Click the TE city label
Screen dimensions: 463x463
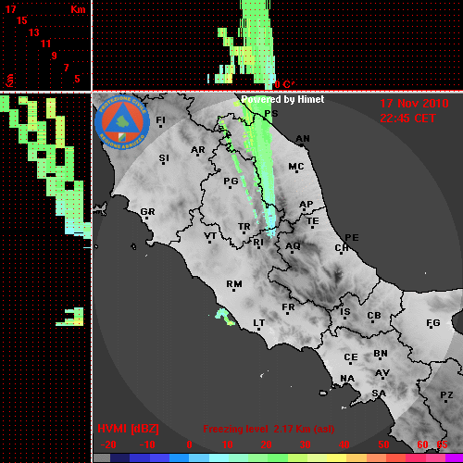click(313, 221)
